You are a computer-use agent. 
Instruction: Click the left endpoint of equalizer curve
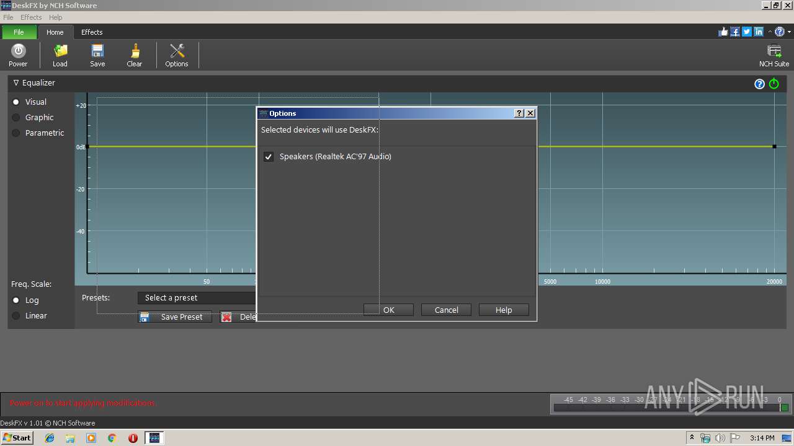pyautogui.click(x=87, y=147)
